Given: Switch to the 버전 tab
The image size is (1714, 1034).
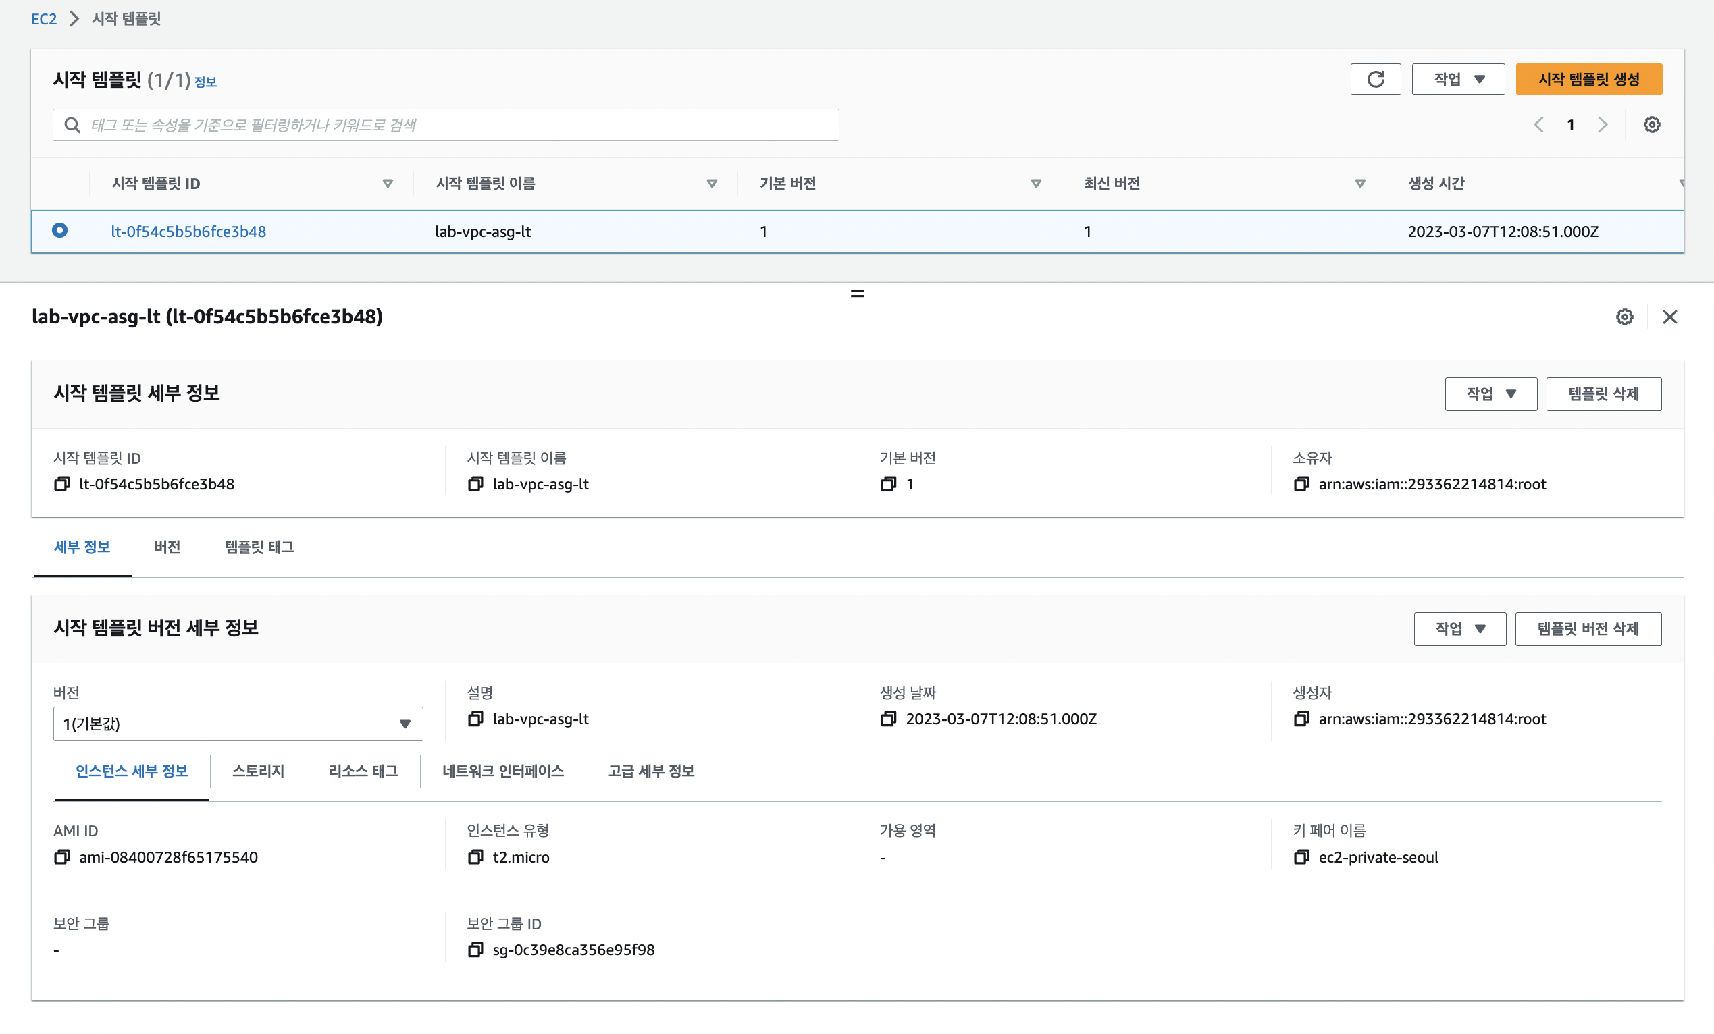Looking at the screenshot, I should (167, 547).
